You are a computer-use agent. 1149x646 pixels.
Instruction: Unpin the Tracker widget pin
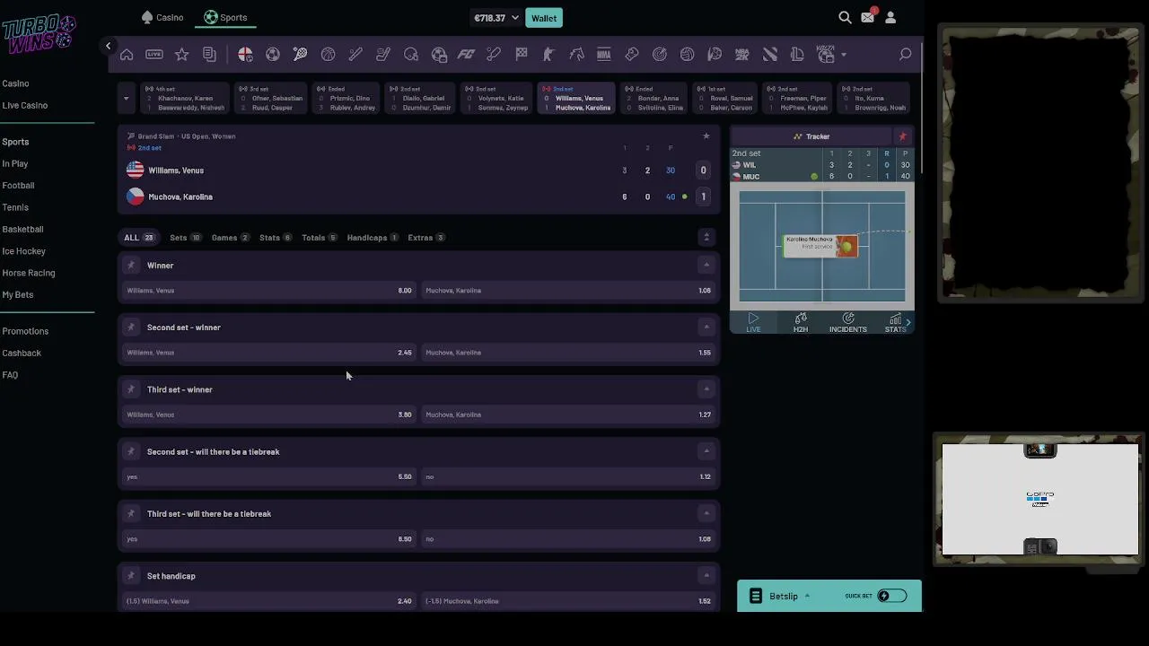902,136
